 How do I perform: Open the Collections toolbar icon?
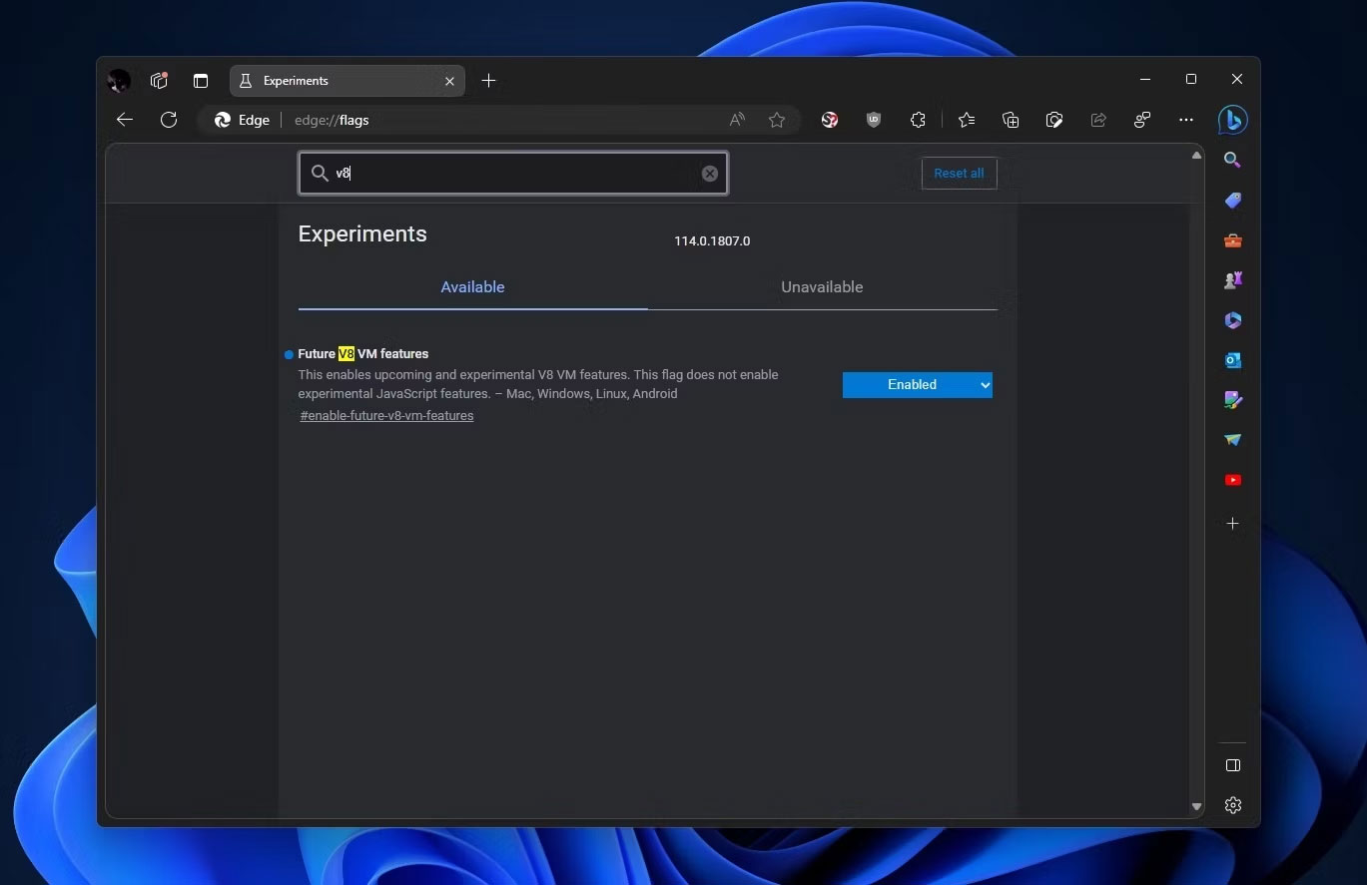coord(1011,120)
